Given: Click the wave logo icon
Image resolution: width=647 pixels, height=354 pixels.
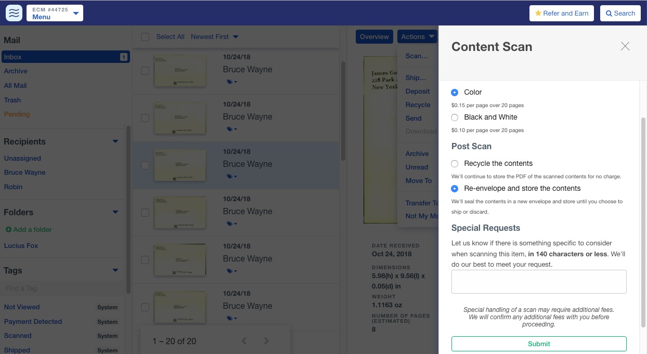Looking at the screenshot, I should tap(15, 13).
